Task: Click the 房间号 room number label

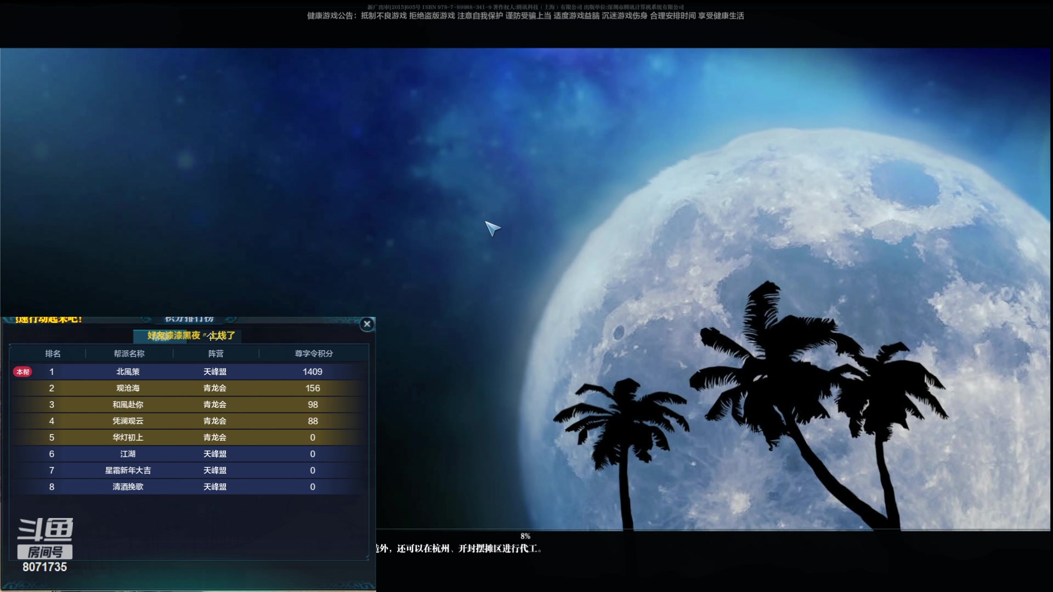Action: pyautogui.click(x=45, y=552)
